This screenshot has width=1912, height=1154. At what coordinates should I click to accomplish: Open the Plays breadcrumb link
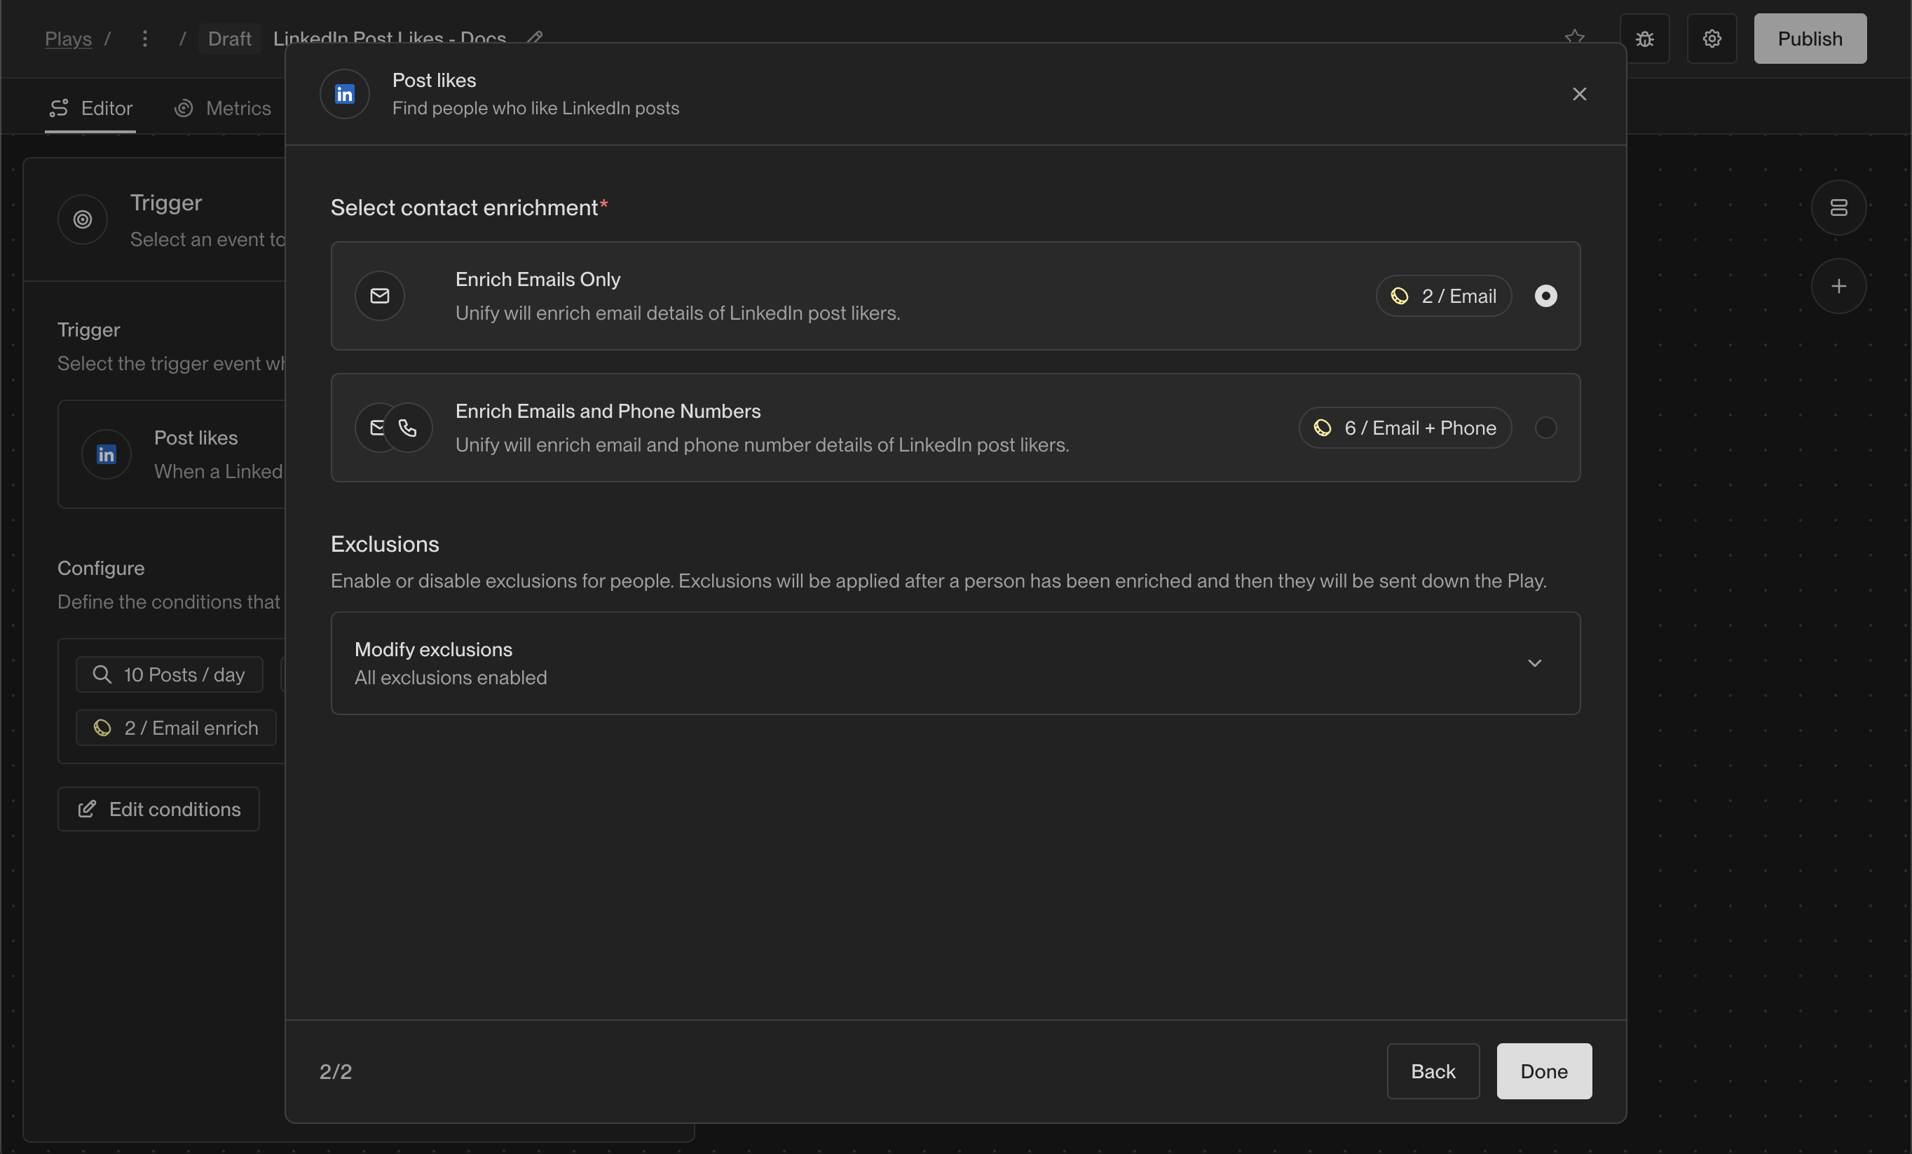[x=68, y=39]
